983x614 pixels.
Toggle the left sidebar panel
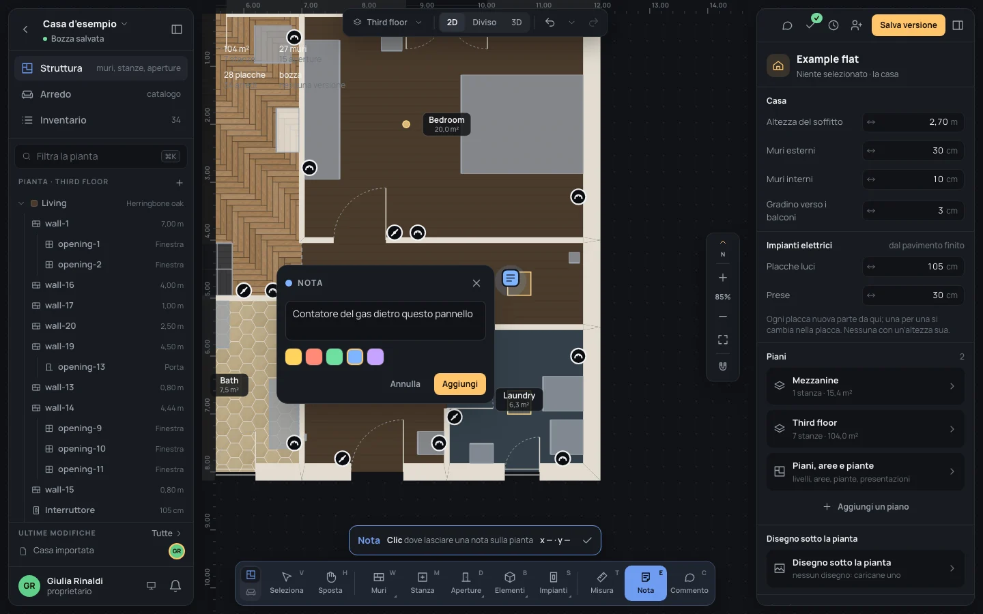177,29
